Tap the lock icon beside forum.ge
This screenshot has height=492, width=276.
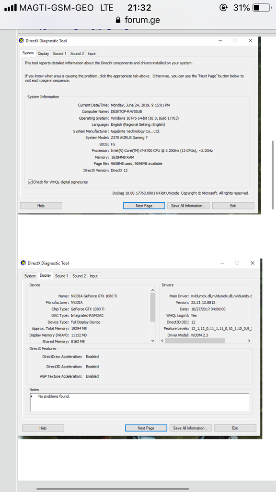pos(118,20)
